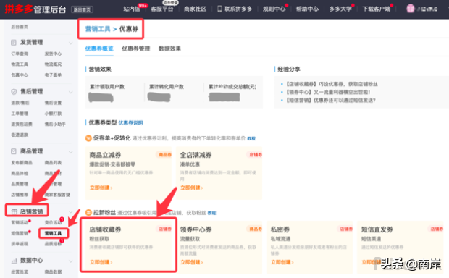The height and width of the screenshot is (278, 449).
Task: Open 下载客户端 in the top navigation
Action: (x=377, y=9)
